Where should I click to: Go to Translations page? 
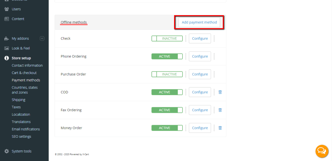coord(21,122)
